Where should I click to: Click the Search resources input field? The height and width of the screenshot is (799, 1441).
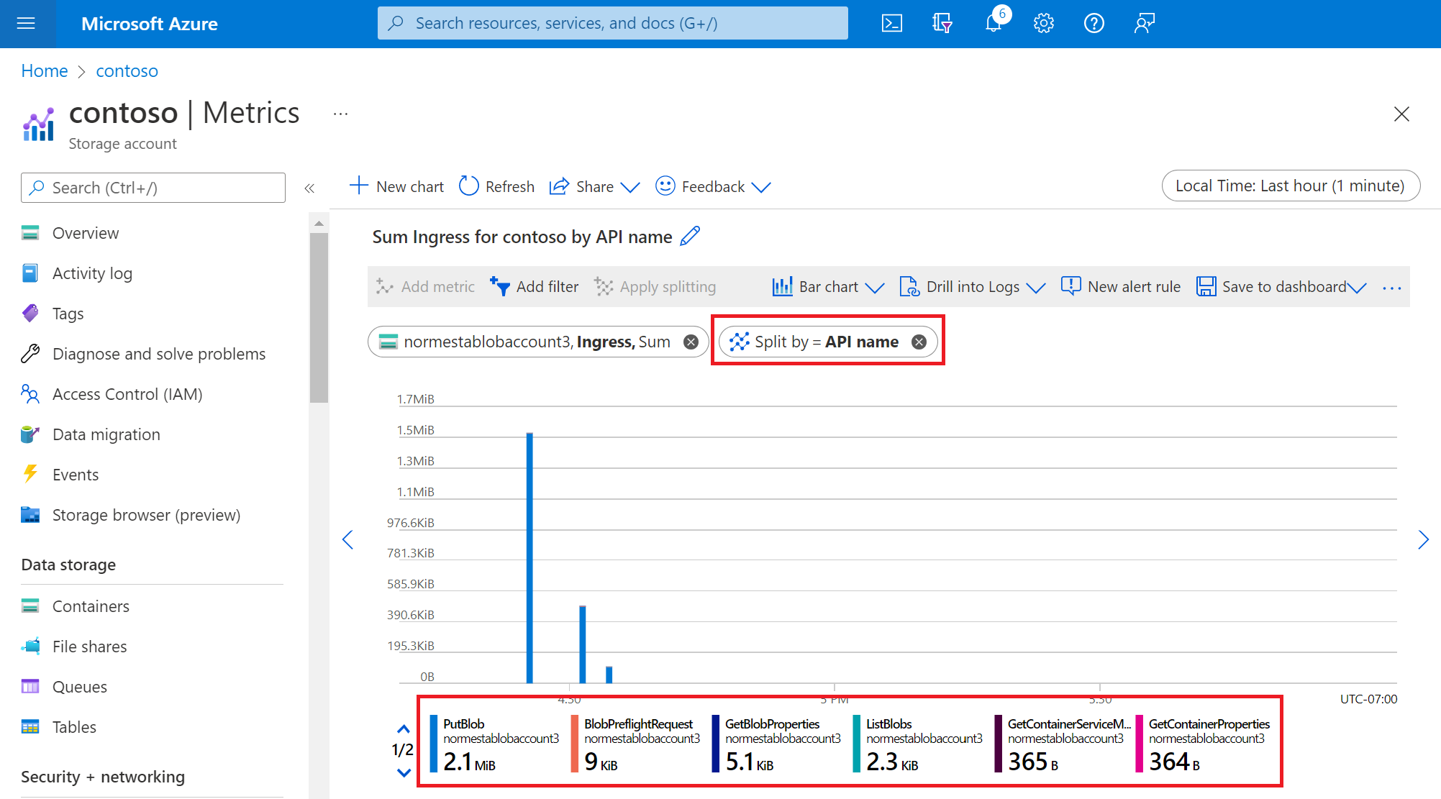[613, 23]
